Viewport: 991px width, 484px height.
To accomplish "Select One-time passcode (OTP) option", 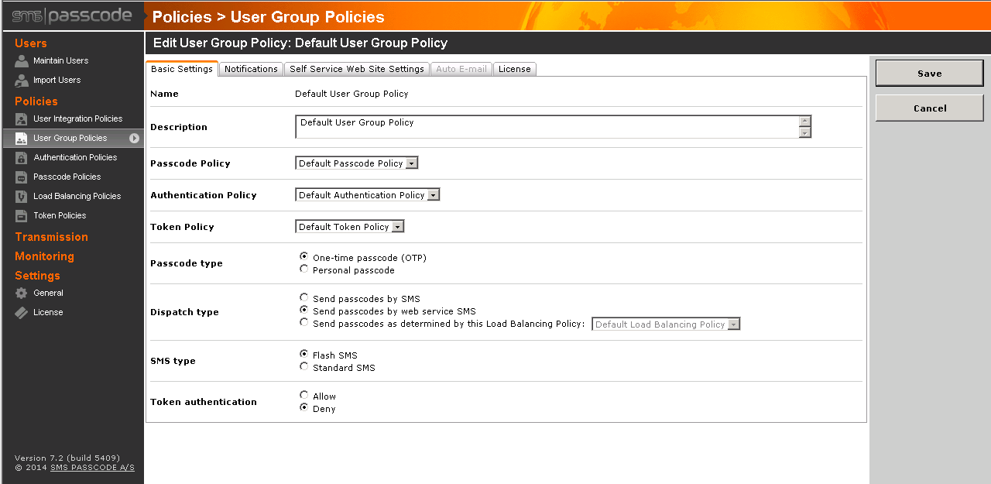I will [304, 256].
